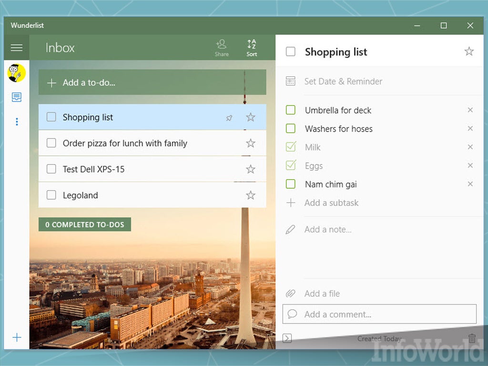The image size is (488, 366).
Task: Click the pencil icon for notes
Action: pyautogui.click(x=290, y=230)
